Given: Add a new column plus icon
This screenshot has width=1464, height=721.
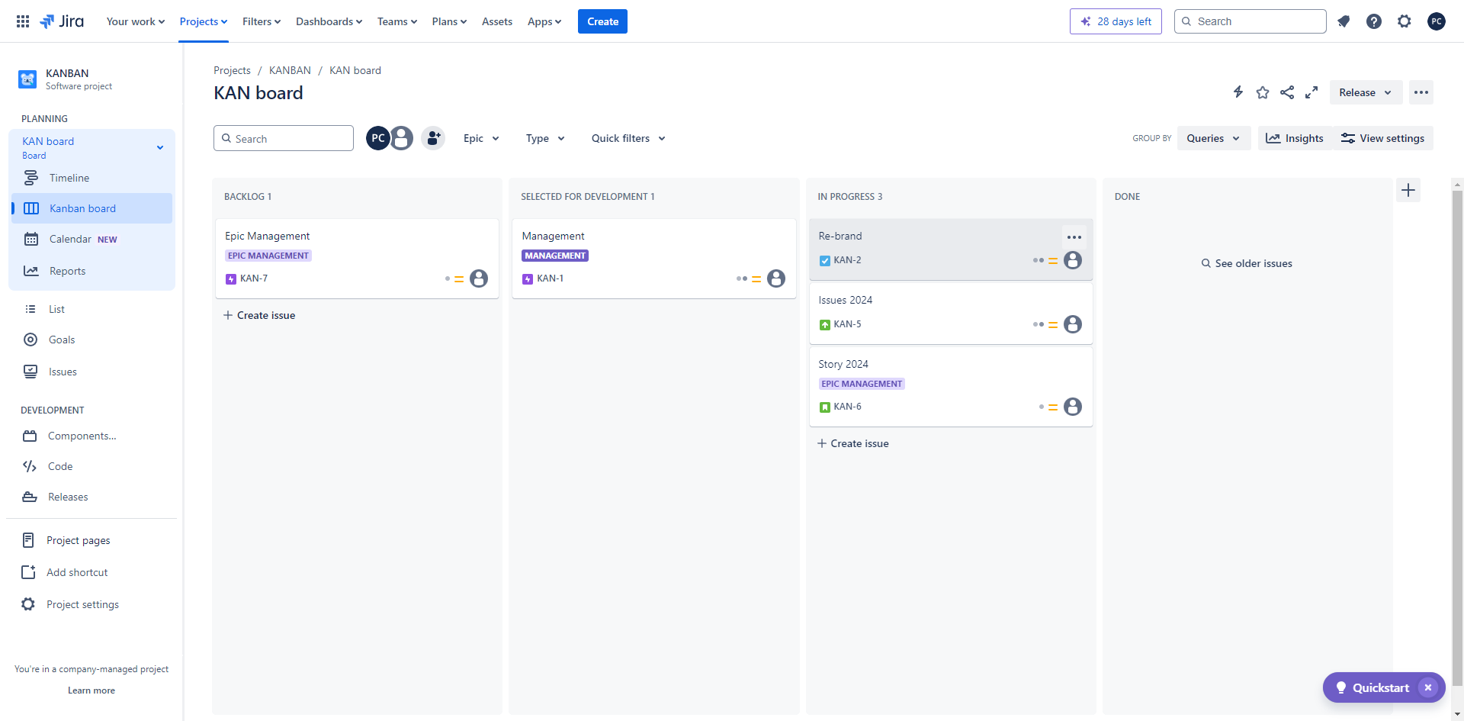Looking at the screenshot, I should (1408, 190).
